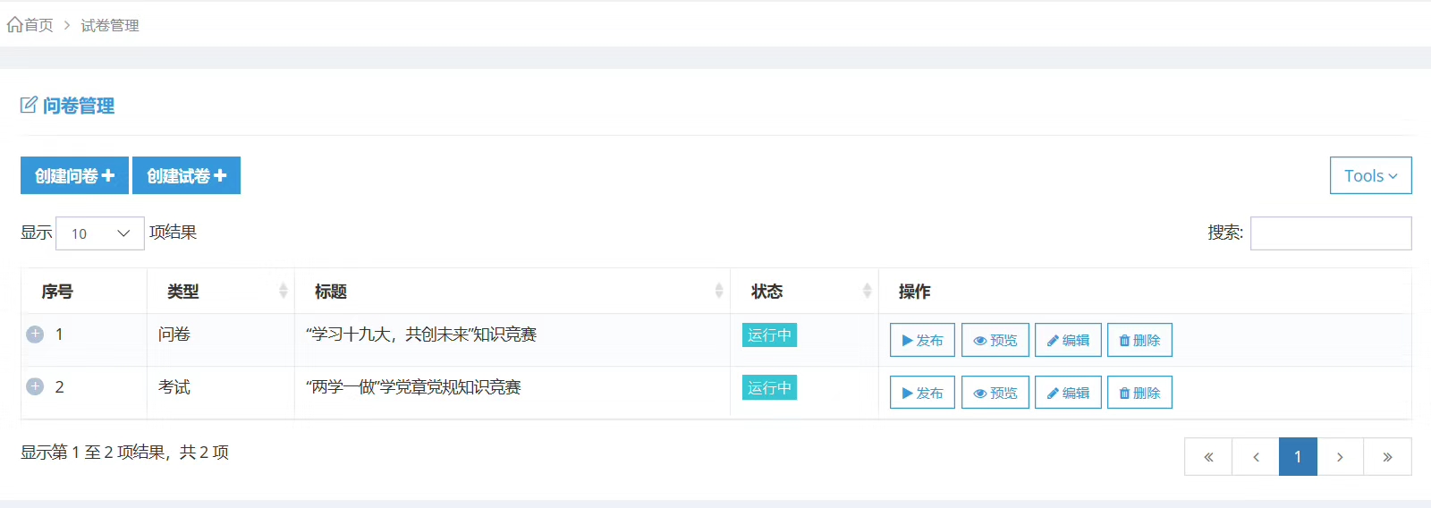
Task: Edit the 两学一做 exam
Action: (1068, 393)
